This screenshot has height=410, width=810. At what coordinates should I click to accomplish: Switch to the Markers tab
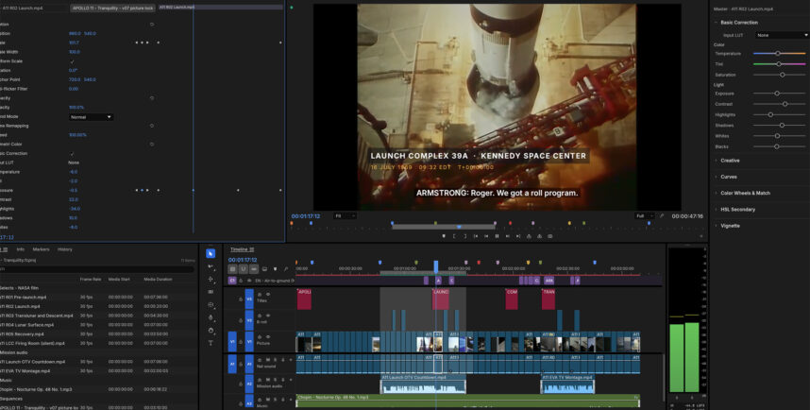tap(41, 249)
